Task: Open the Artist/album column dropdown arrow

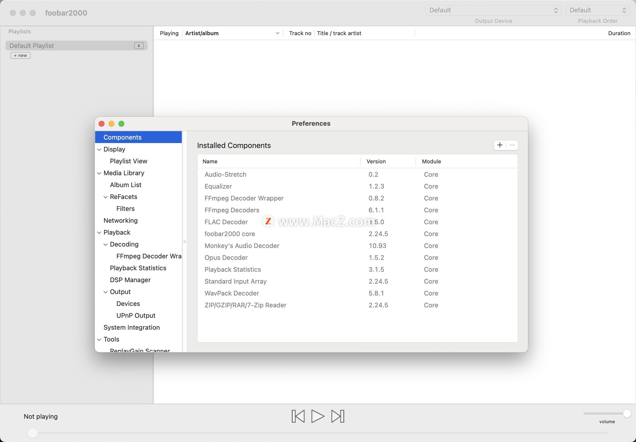Action: [278, 33]
